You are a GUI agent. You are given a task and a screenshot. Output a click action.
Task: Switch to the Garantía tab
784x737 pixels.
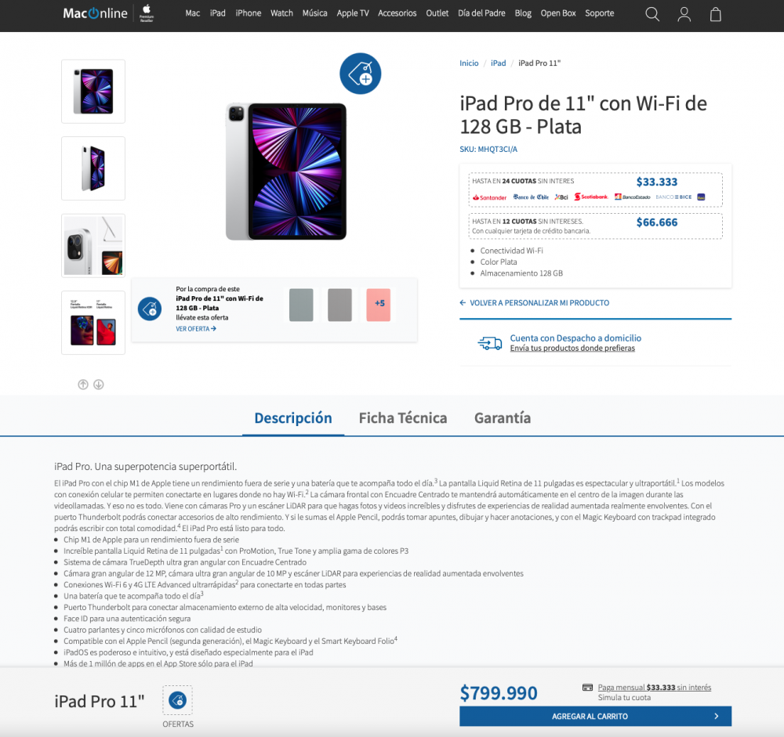pyautogui.click(x=503, y=417)
